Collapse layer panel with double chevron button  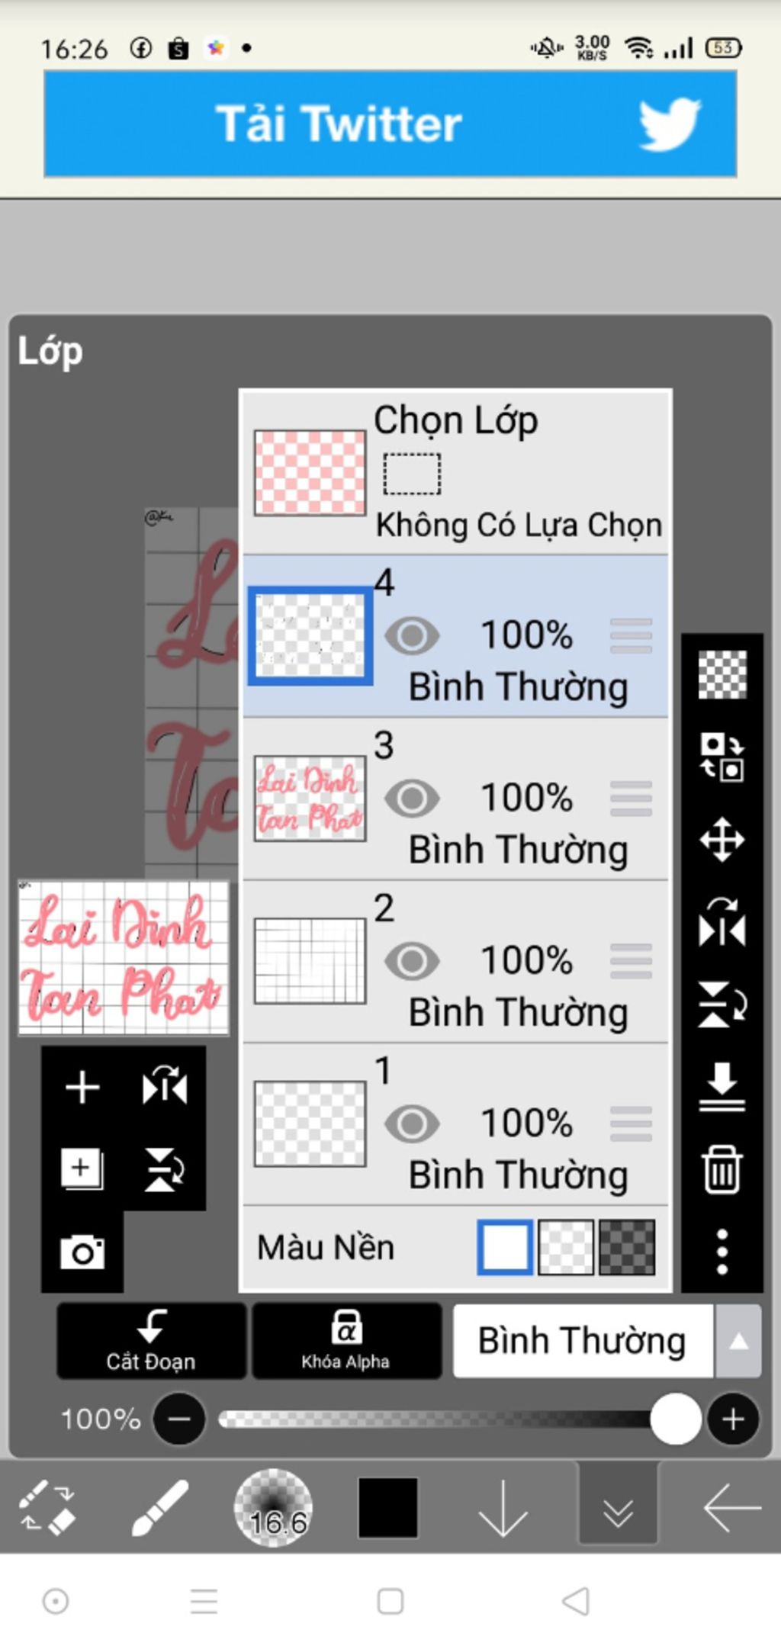618,1509
